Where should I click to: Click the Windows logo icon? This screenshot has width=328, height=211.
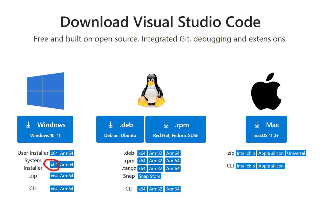pos(45,91)
